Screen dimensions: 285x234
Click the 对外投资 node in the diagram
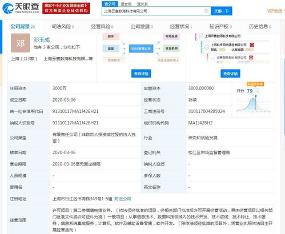coord(171,37)
